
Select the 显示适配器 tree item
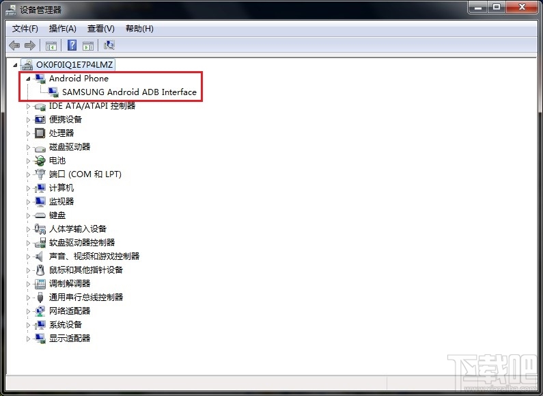(70, 338)
